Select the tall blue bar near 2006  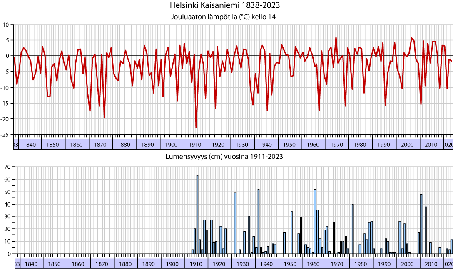click(x=421, y=224)
